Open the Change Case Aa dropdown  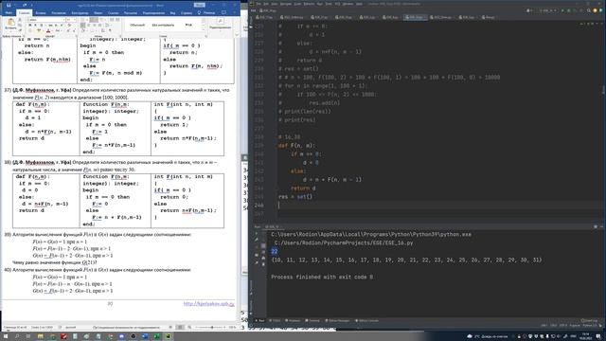click(x=58, y=30)
